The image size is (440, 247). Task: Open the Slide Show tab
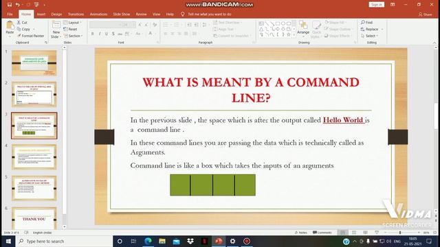point(121,14)
